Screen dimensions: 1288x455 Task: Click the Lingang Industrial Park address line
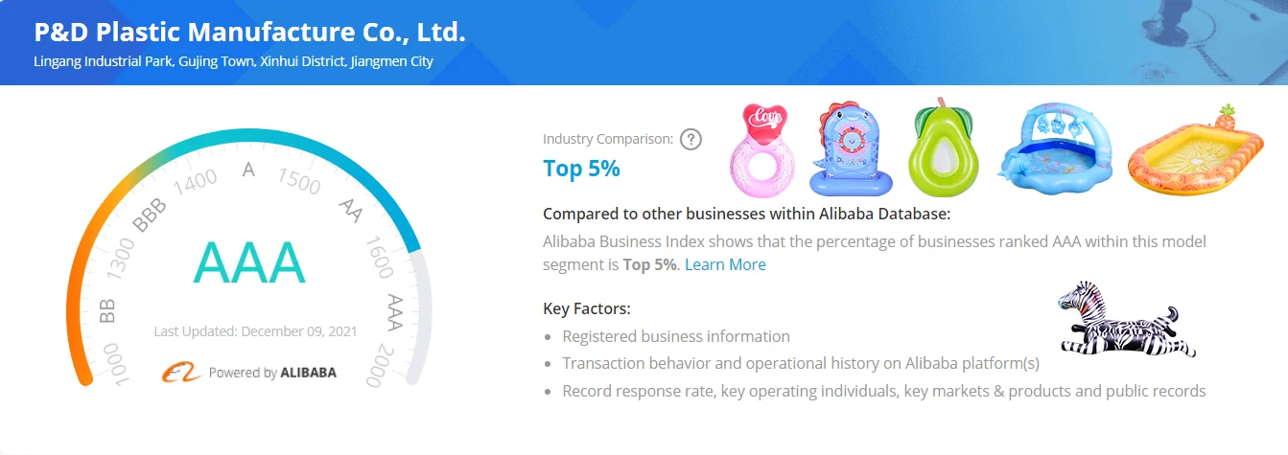coord(233,61)
